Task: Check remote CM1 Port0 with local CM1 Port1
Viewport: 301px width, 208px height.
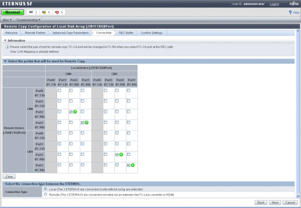Action: (x=105, y=133)
